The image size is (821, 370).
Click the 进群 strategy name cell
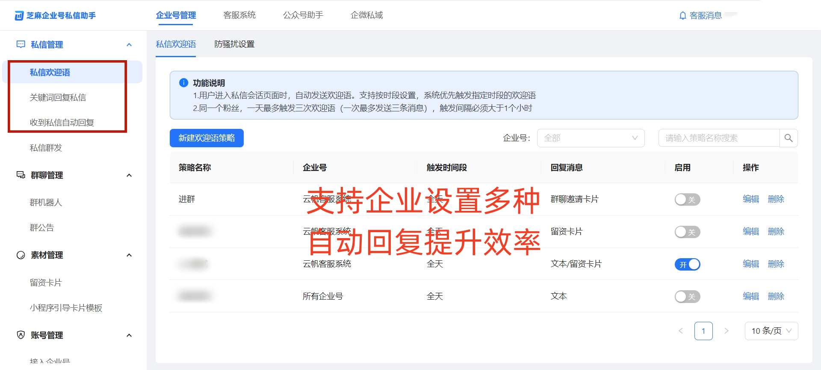pyautogui.click(x=186, y=199)
